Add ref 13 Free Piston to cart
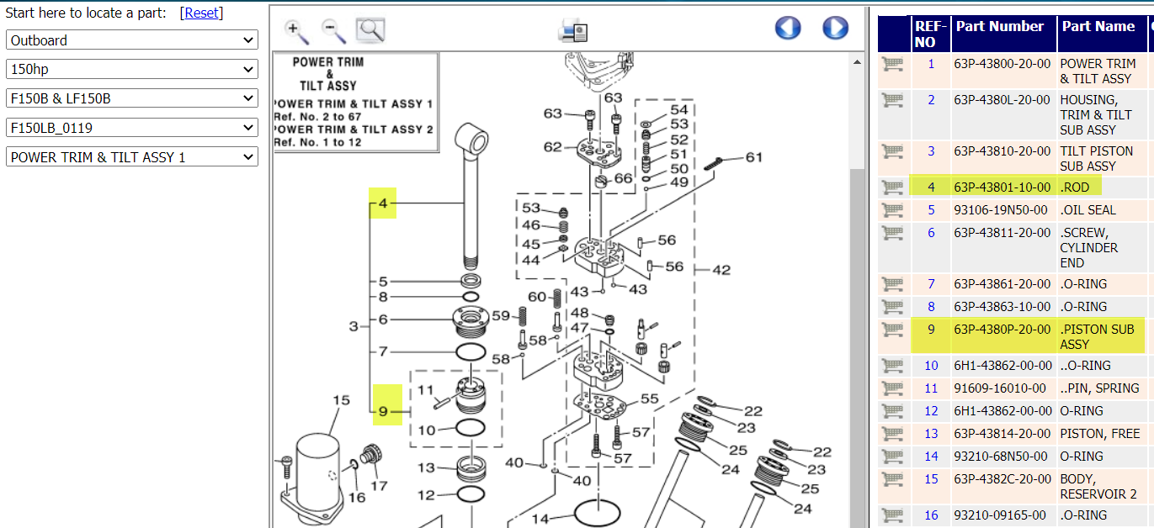This screenshot has height=528, width=1154. click(x=892, y=434)
